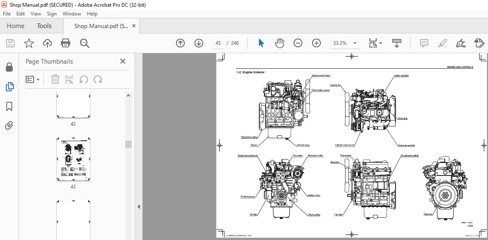The image size is (488, 240).
Task: Select the Shop Manual.pdf document tab
Action: (101, 26)
